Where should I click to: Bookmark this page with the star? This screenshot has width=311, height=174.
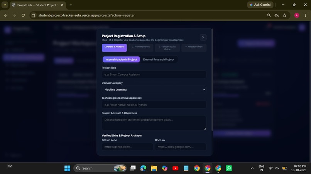click(x=285, y=15)
